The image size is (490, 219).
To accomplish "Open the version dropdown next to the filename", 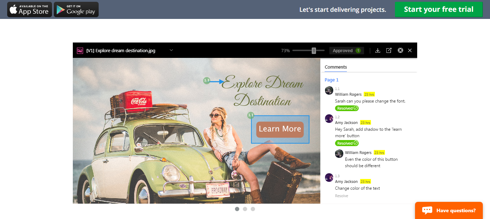I will (x=171, y=50).
